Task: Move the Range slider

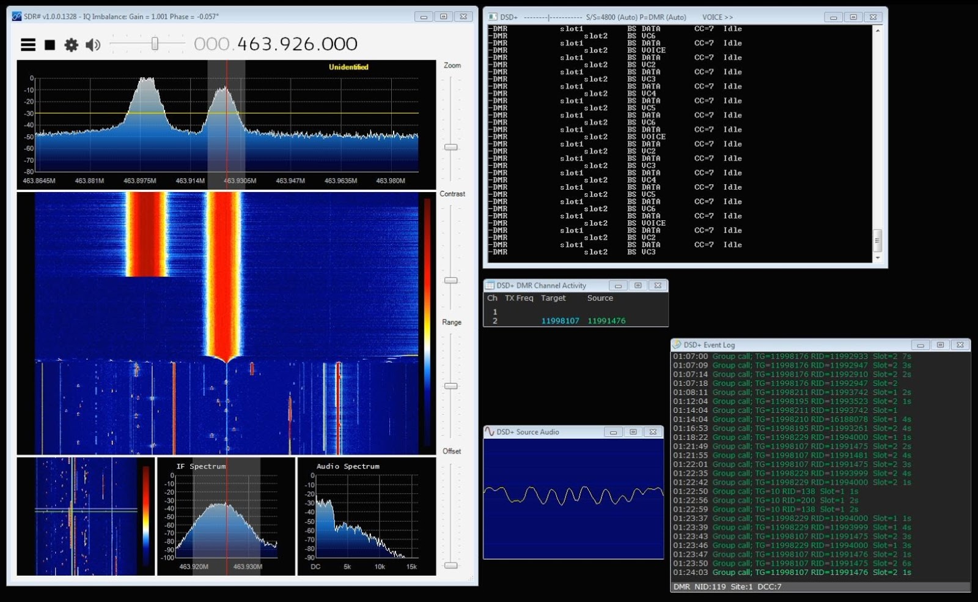Action: (452, 385)
